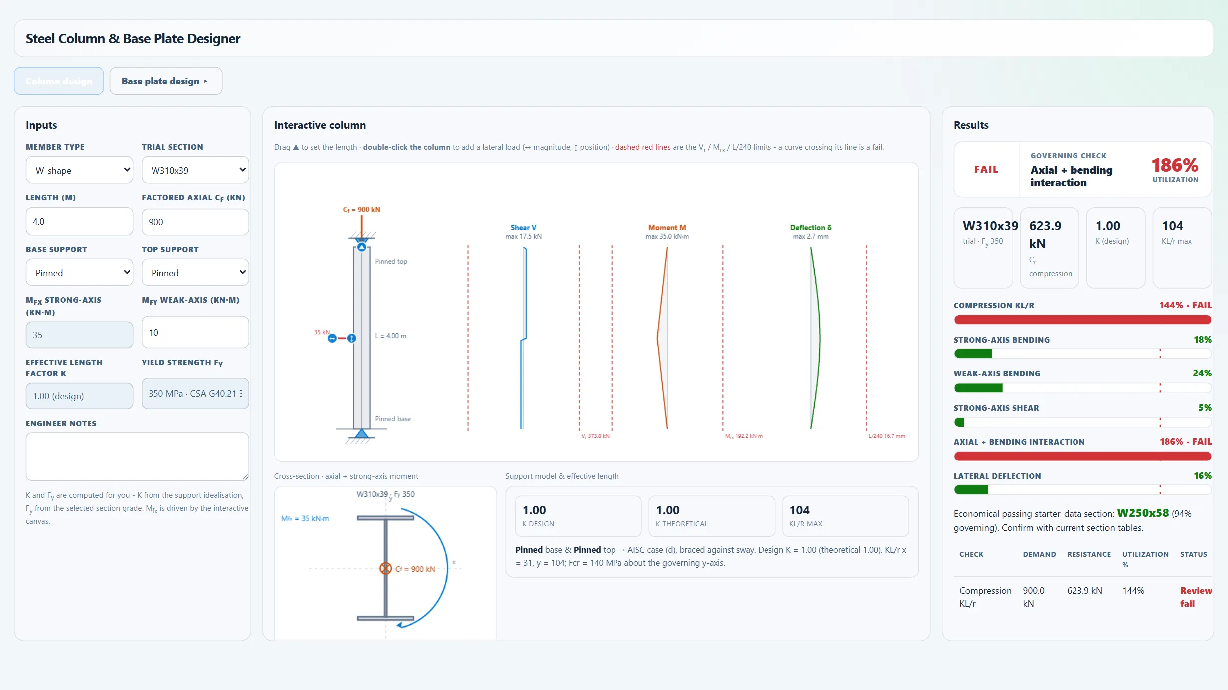Click inside the Engineer Notes text area
Image resolution: width=1228 pixels, height=690 pixels.
pos(138,457)
